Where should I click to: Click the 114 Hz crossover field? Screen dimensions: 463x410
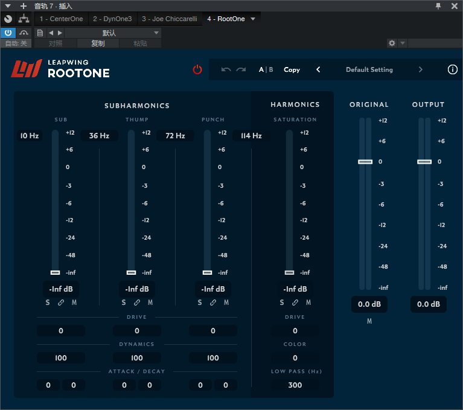pyautogui.click(x=251, y=136)
